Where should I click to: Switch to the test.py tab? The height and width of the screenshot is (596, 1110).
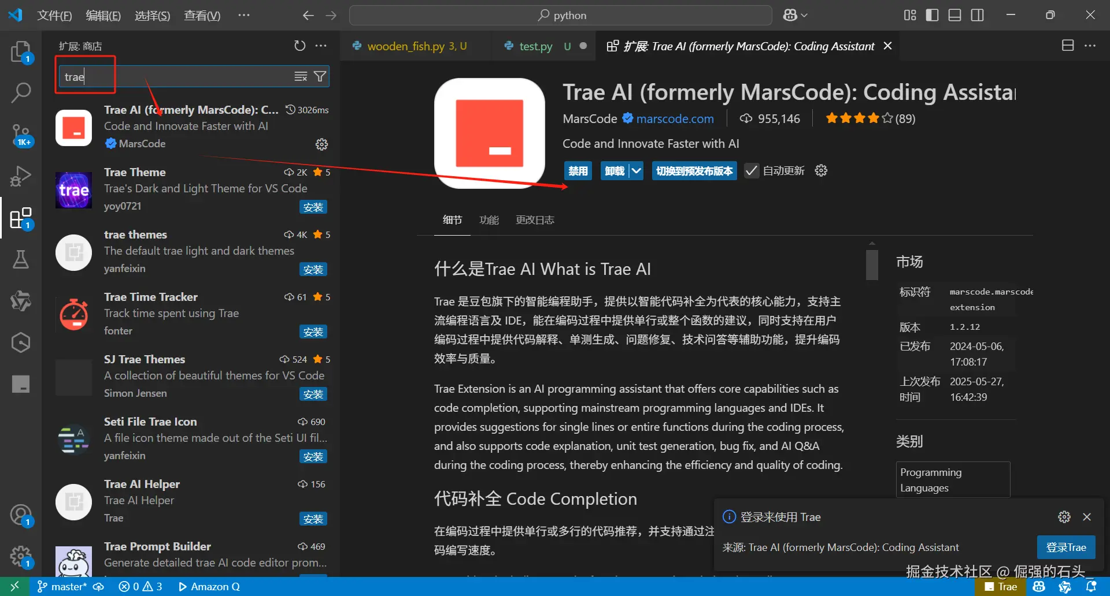click(544, 46)
